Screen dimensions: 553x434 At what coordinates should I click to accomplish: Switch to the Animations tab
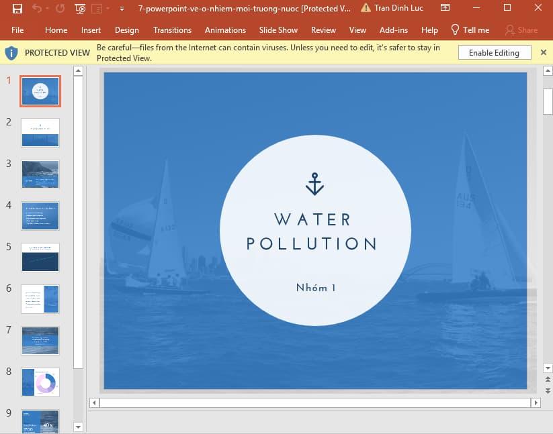pos(225,30)
